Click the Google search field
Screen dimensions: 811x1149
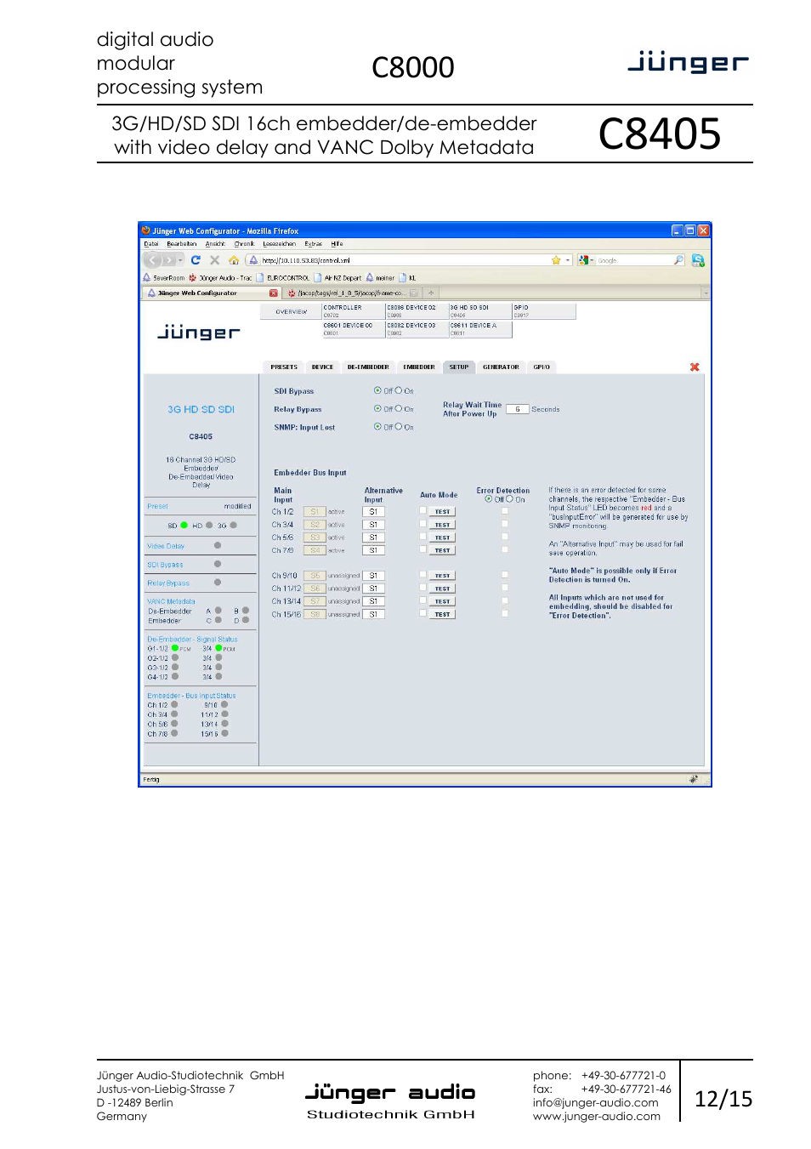click(634, 260)
